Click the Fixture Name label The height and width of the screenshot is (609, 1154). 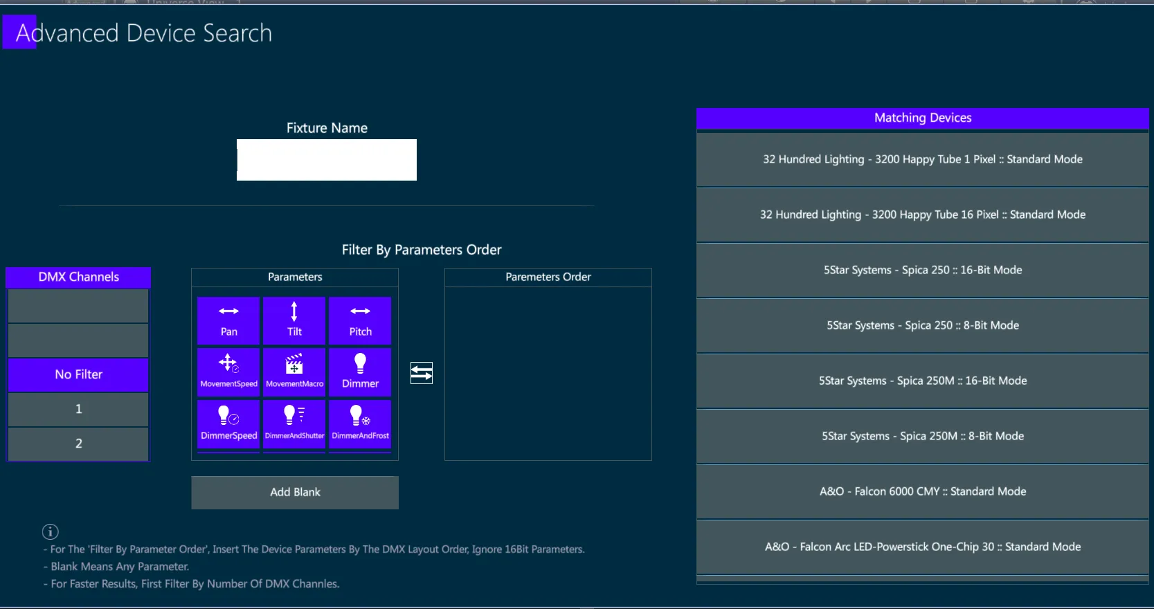tap(327, 128)
